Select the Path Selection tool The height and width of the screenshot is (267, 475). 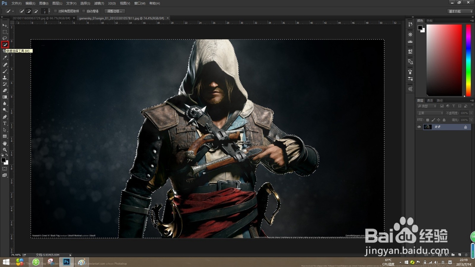[5, 130]
